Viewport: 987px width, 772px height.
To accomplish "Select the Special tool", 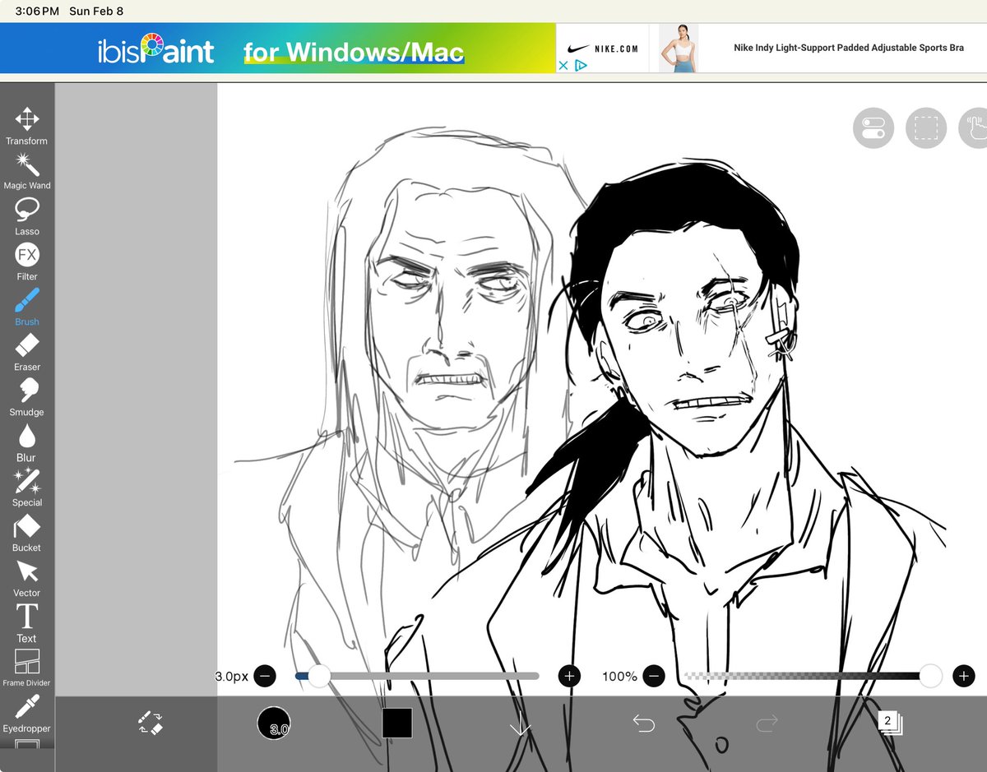I will 27,488.
